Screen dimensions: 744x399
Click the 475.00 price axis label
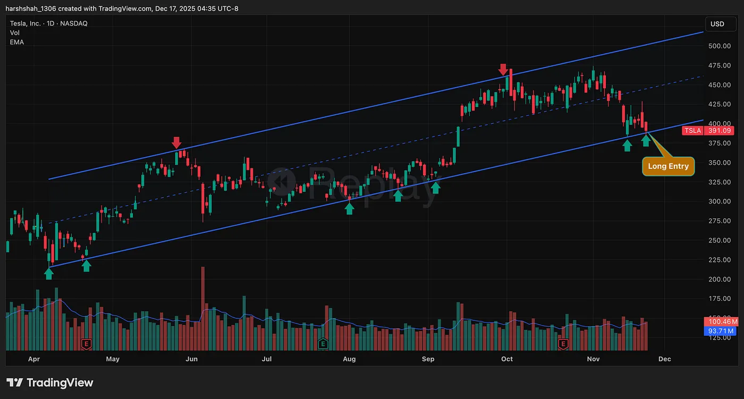pos(719,66)
